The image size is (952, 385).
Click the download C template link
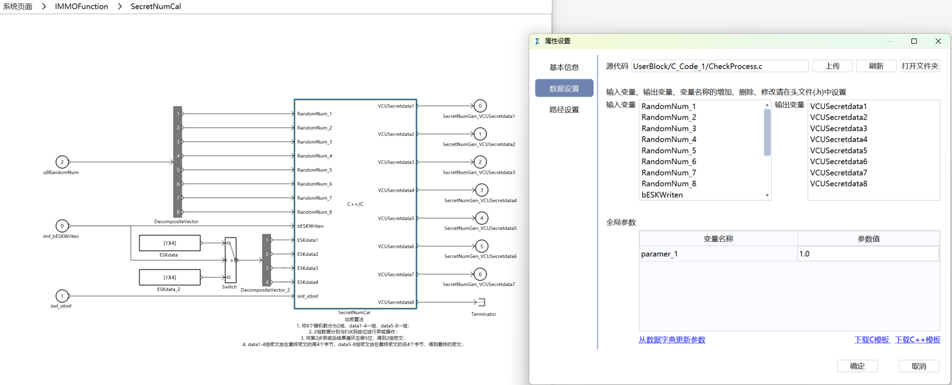[x=872, y=340]
